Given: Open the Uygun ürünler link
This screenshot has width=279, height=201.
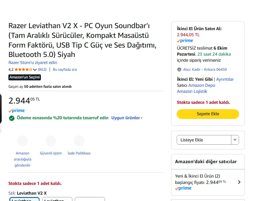Looking at the screenshot, I should click(x=127, y=118).
